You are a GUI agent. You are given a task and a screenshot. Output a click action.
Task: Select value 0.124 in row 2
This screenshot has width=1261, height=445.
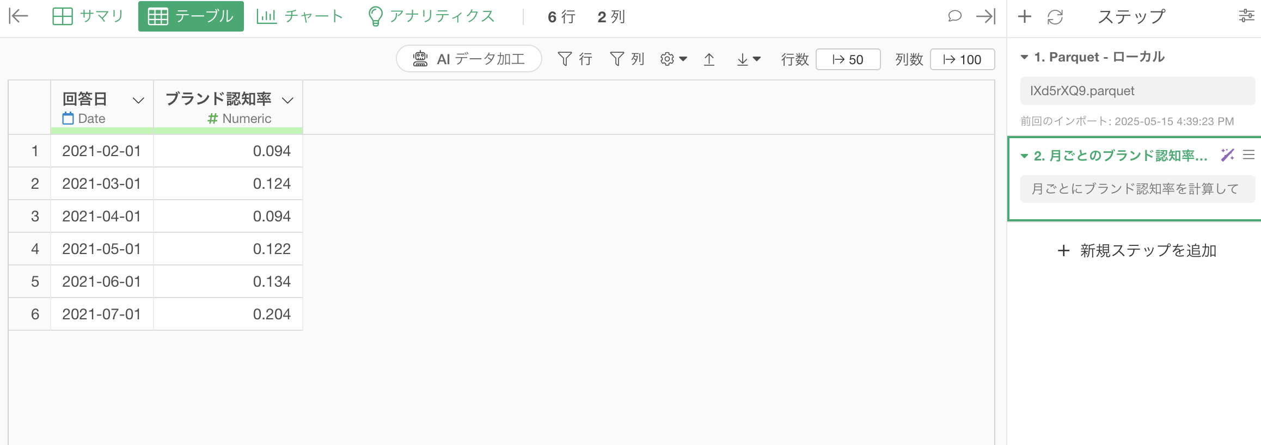[x=228, y=183]
